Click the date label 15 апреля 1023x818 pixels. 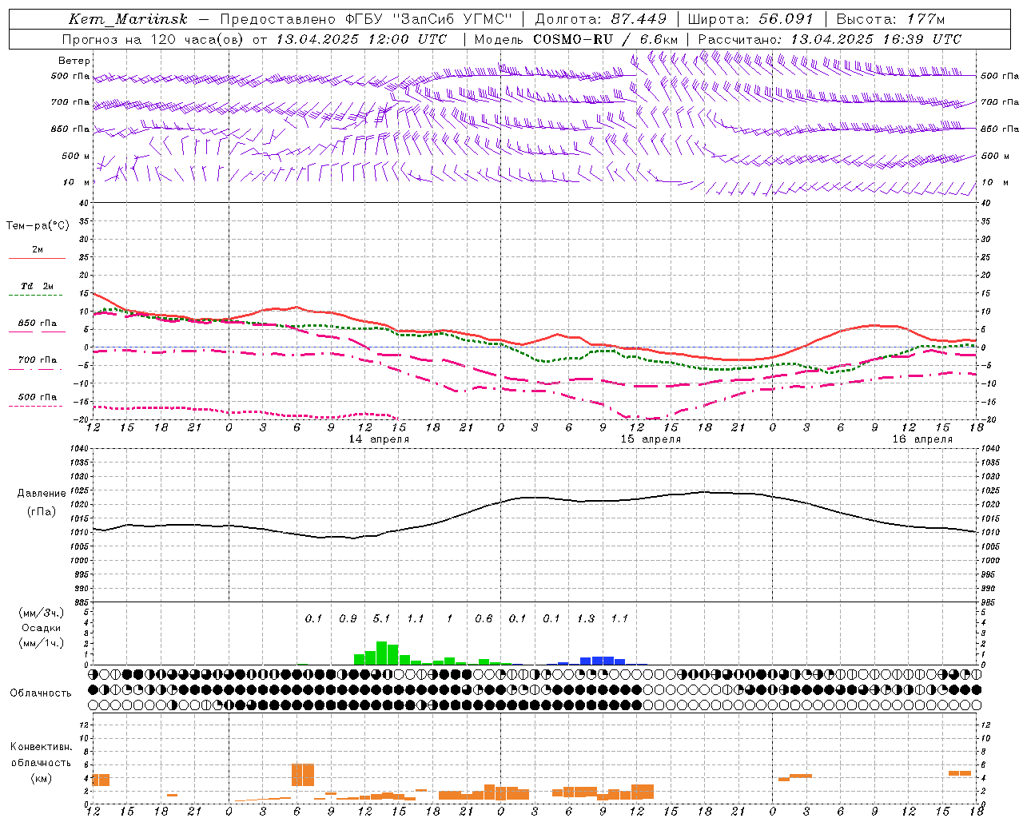[651, 439]
